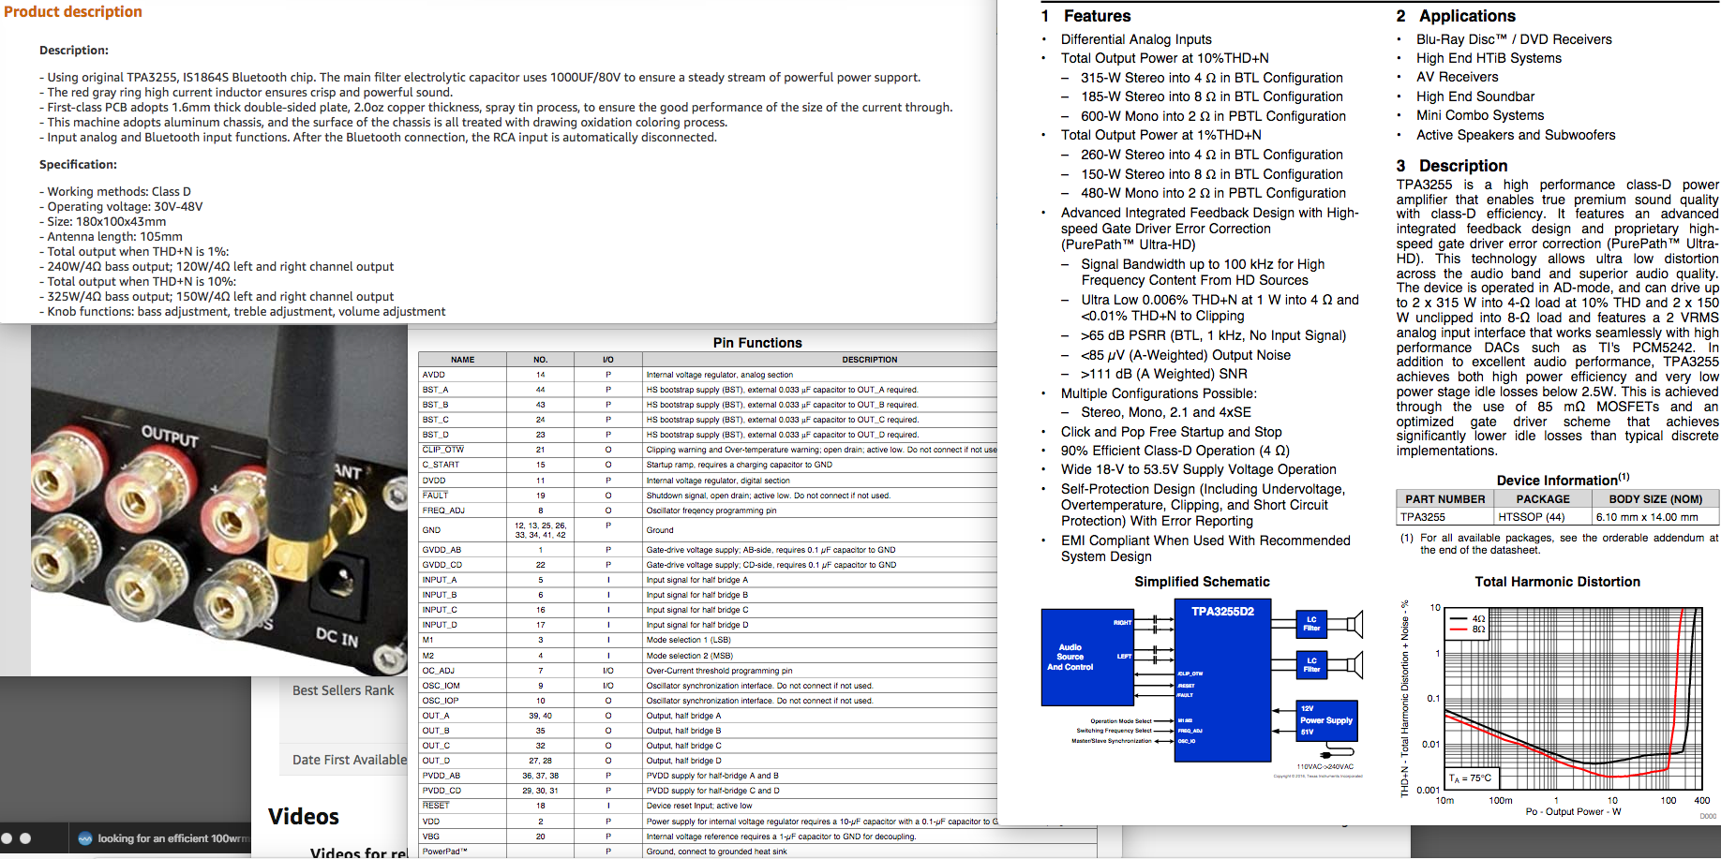Click the 'Working methods: Class D' specification line
1721x859 pixels.
coord(115,191)
